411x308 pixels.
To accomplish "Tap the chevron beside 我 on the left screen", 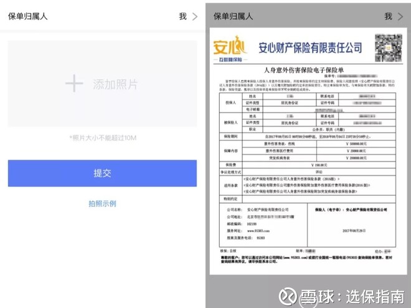I will (x=195, y=17).
